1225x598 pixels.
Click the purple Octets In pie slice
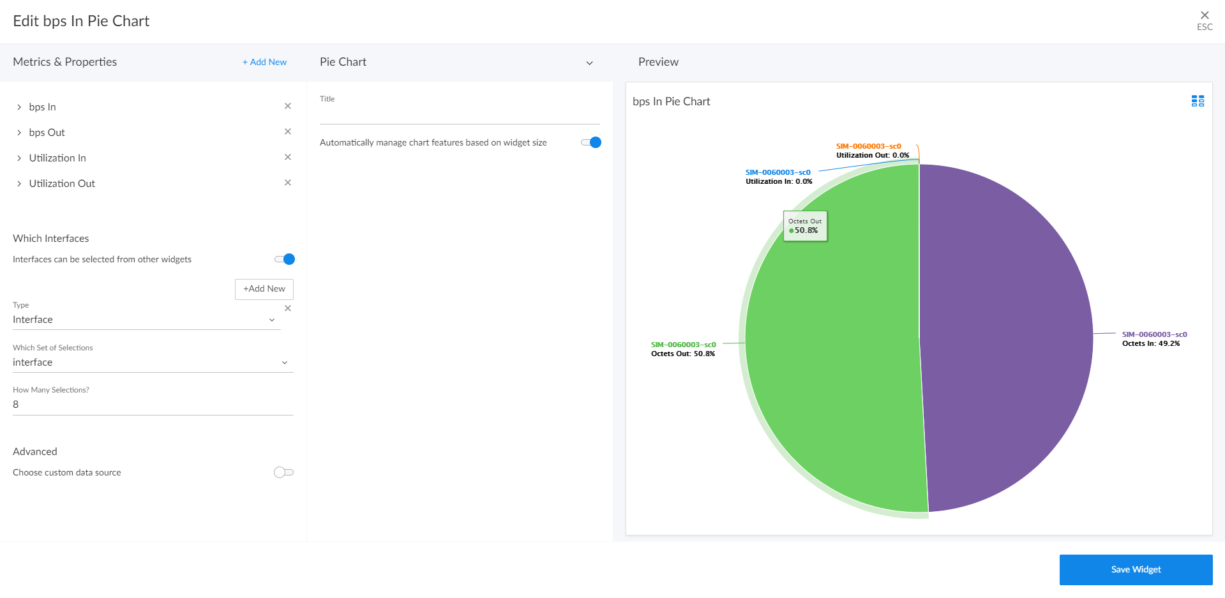click(x=1009, y=338)
